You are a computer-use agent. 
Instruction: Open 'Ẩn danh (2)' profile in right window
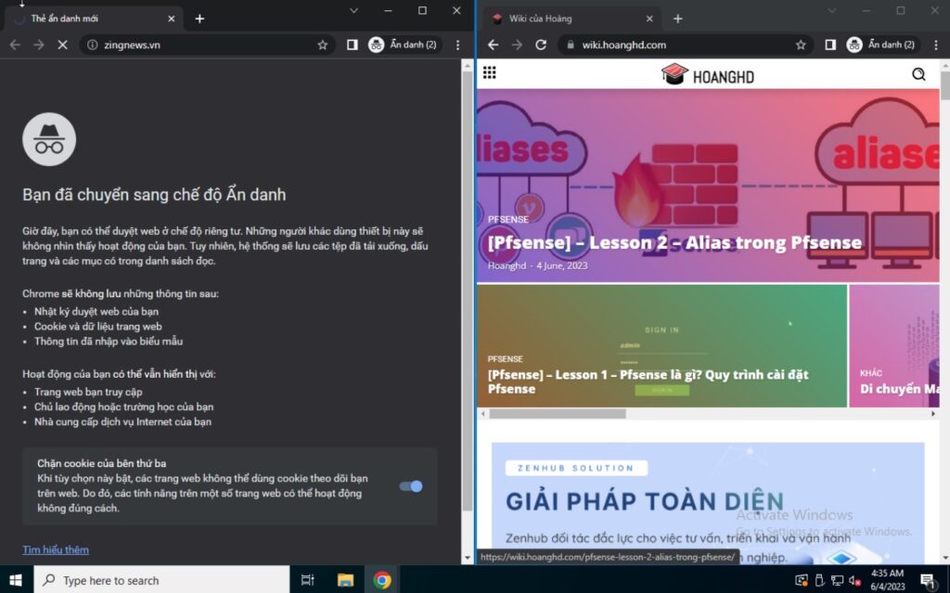(x=881, y=45)
